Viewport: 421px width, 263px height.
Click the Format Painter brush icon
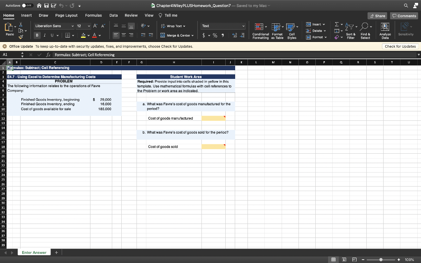tap(21, 37)
